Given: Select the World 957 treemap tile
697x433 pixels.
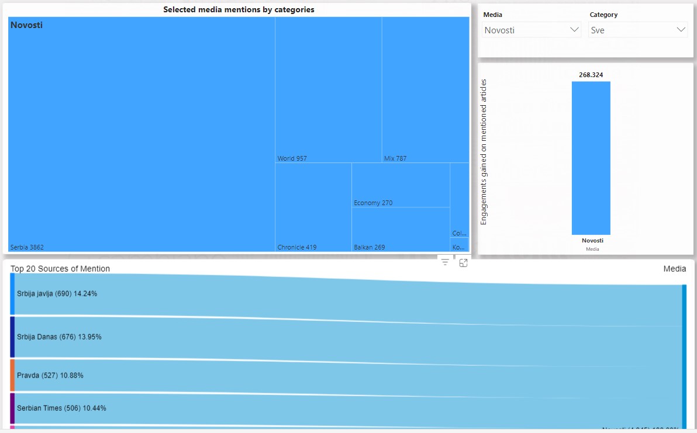Looking at the screenshot, I should [x=329, y=90].
